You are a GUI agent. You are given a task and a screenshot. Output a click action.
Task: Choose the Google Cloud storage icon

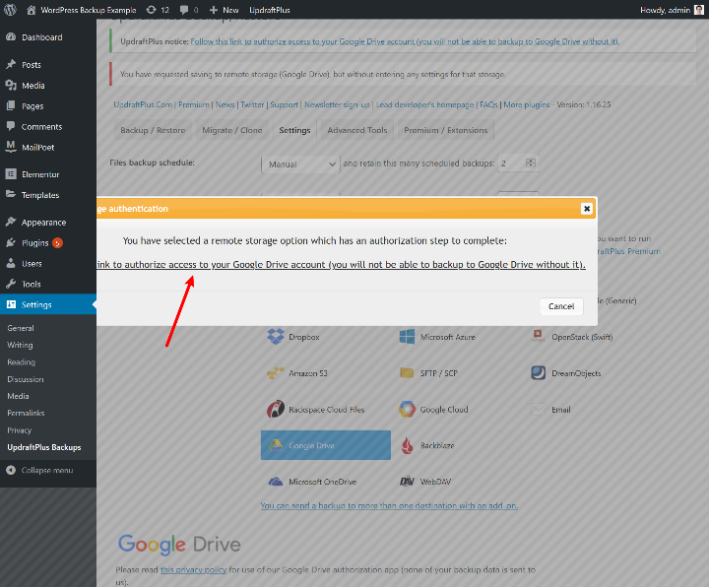tap(407, 410)
